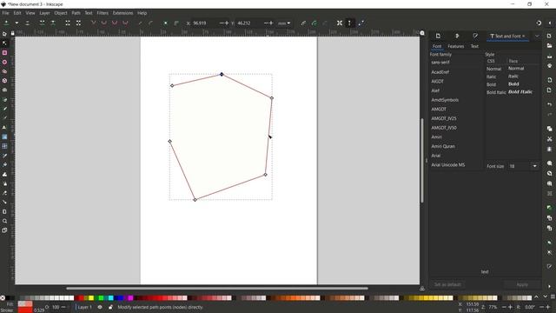Screen dimensions: 556x313
Task: Switch to the Features tab
Action: pos(455,46)
